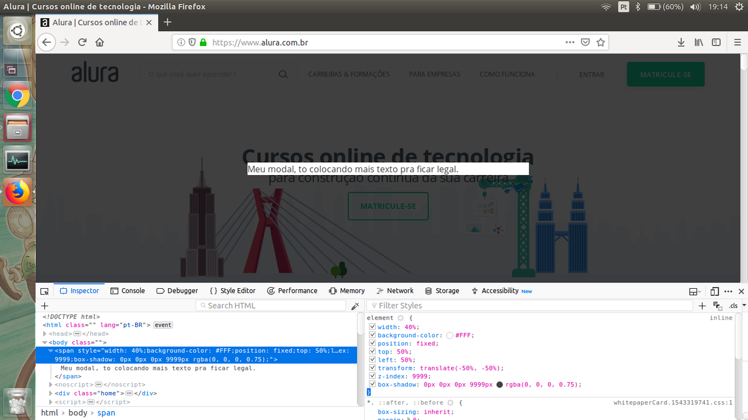
Task: Show site information icon in URL bar
Action: (181, 42)
